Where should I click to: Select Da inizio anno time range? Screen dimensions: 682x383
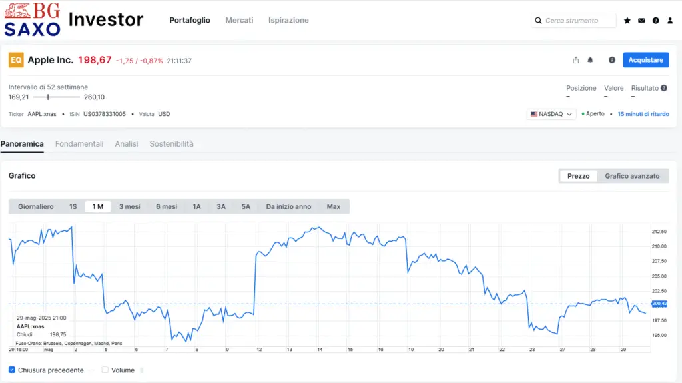click(288, 206)
